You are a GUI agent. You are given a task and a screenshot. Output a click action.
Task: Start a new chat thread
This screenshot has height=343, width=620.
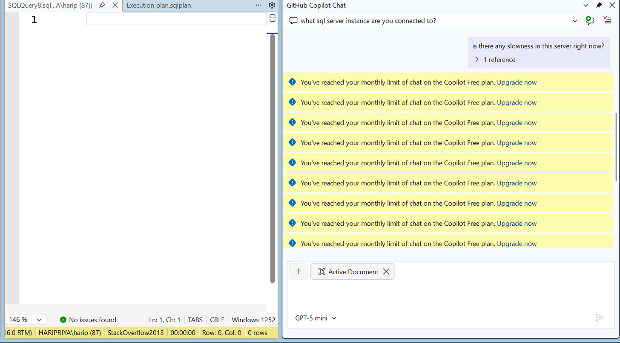590,20
